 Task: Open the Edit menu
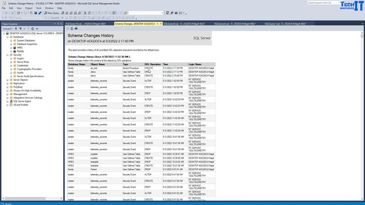click(x=11, y=8)
